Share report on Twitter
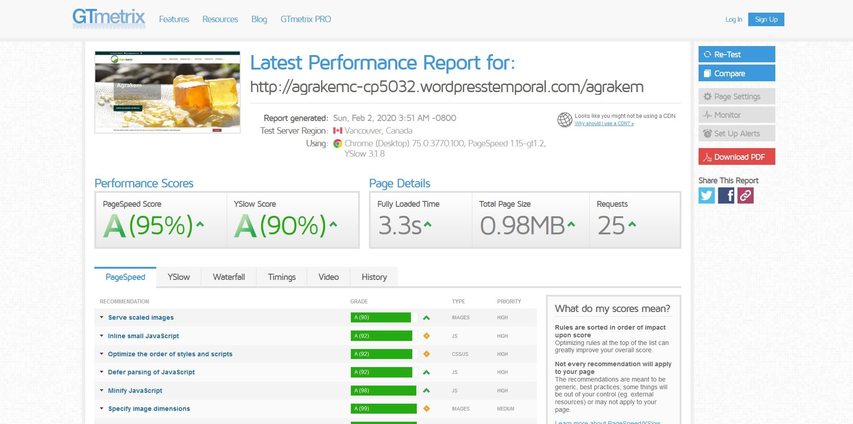Screen dimensions: 853x424 click(x=707, y=196)
